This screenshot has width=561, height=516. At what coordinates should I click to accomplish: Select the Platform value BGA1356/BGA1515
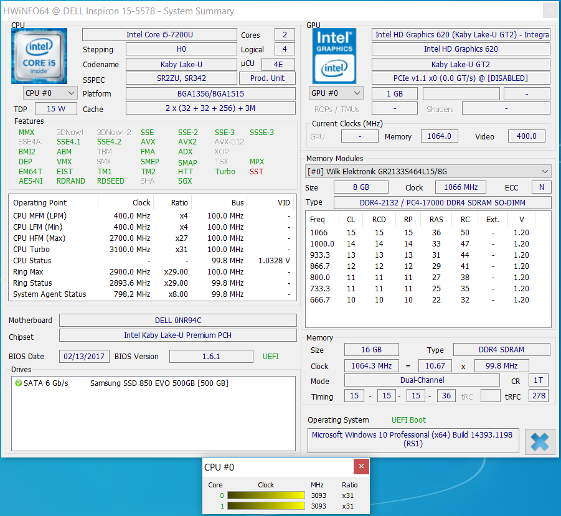tap(210, 94)
